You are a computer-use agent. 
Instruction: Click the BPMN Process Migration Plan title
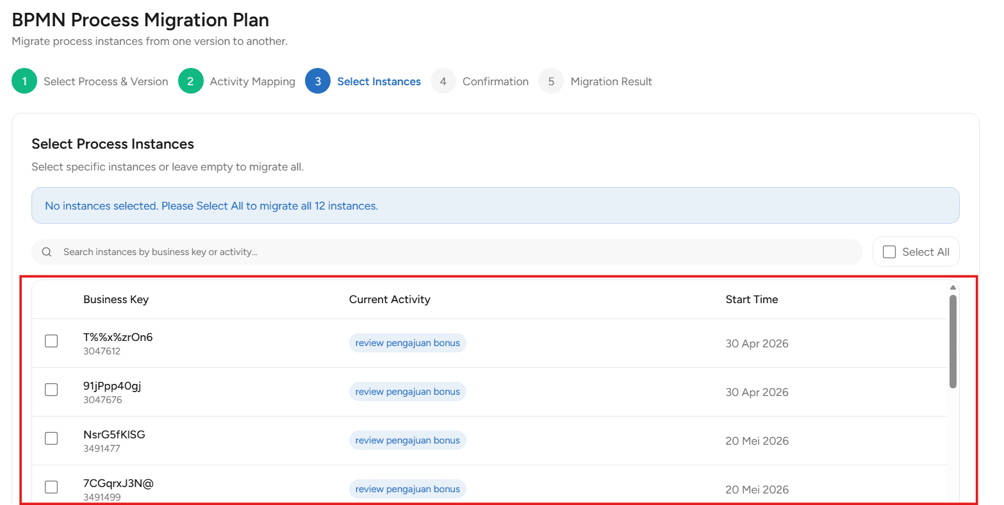pyautogui.click(x=140, y=20)
